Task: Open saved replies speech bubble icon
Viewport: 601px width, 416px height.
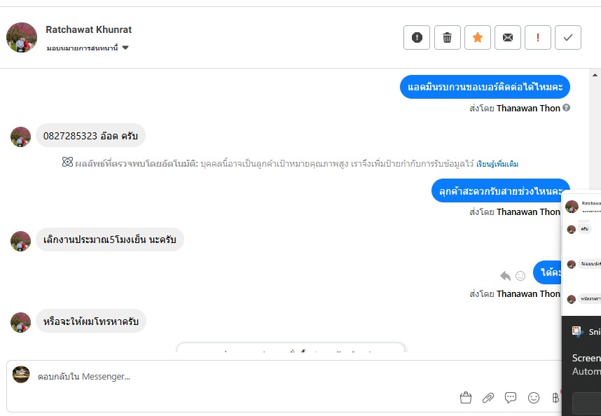Action: pyautogui.click(x=511, y=398)
